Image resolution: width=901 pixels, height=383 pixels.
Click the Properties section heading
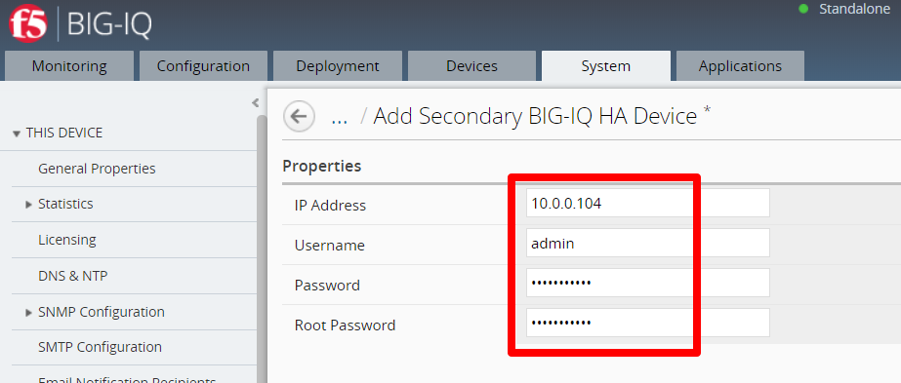tap(322, 167)
